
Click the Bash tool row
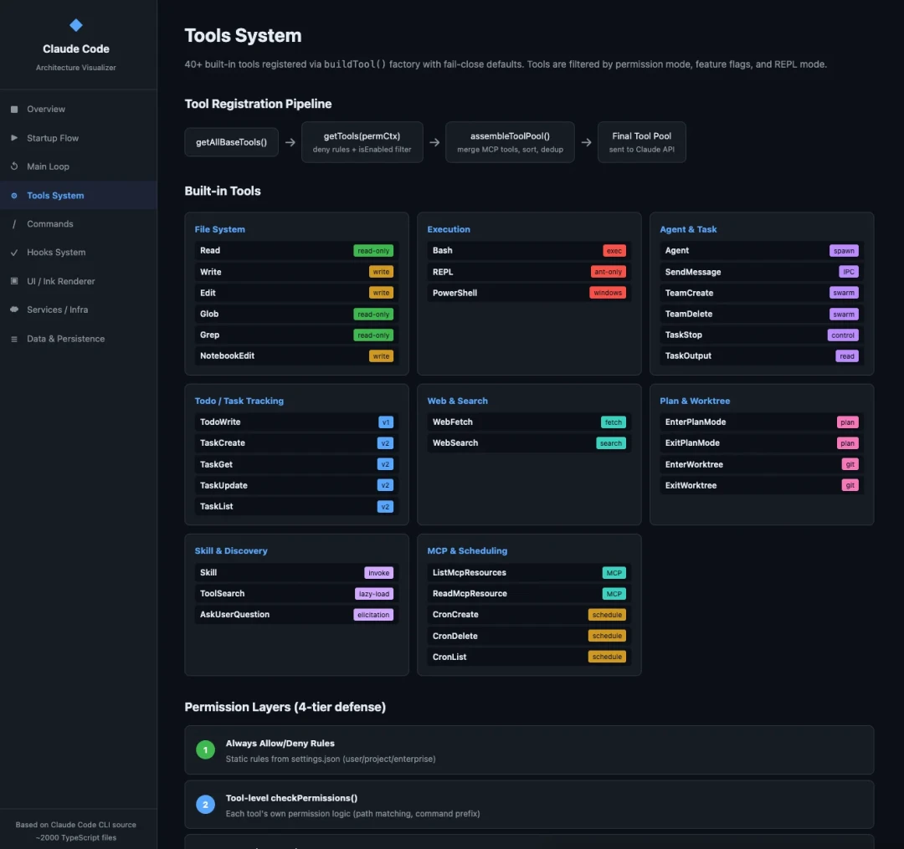coord(529,251)
